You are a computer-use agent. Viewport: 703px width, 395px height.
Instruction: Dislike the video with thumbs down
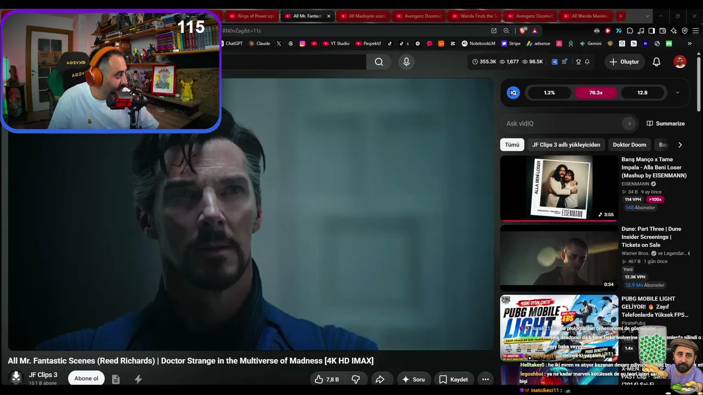click(356, 379)
